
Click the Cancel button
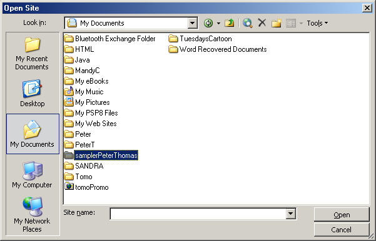(x=342, y=230)
